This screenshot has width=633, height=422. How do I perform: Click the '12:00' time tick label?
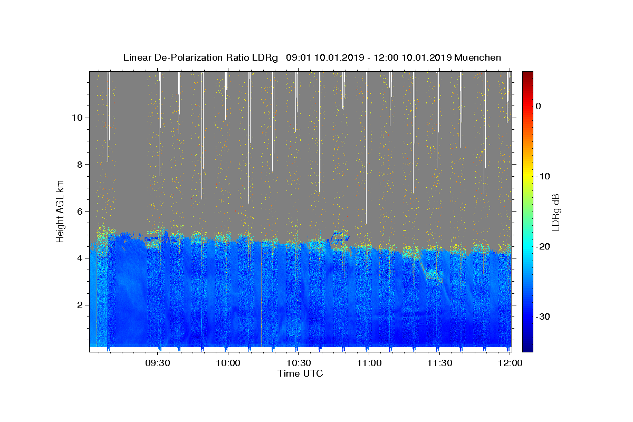510,363
